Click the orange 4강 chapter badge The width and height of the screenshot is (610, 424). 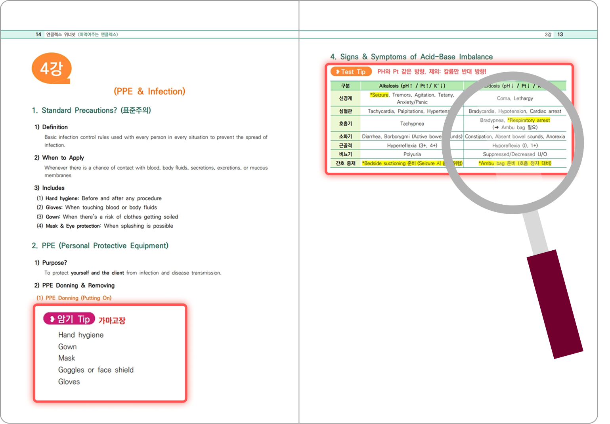tap(51, 69)
